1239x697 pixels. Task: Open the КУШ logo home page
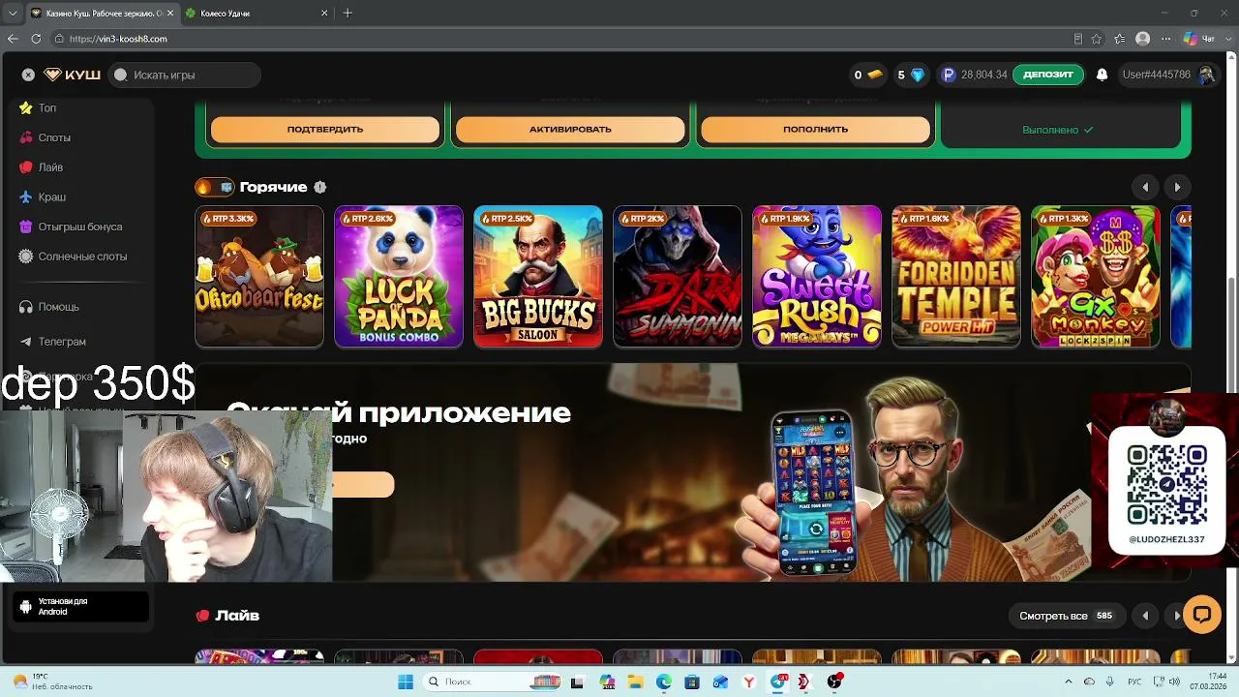(72, 75)
